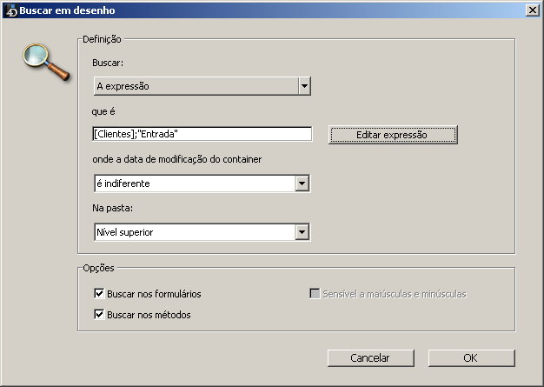Click the 4D application icon in title bar

(x=11, y=10)
